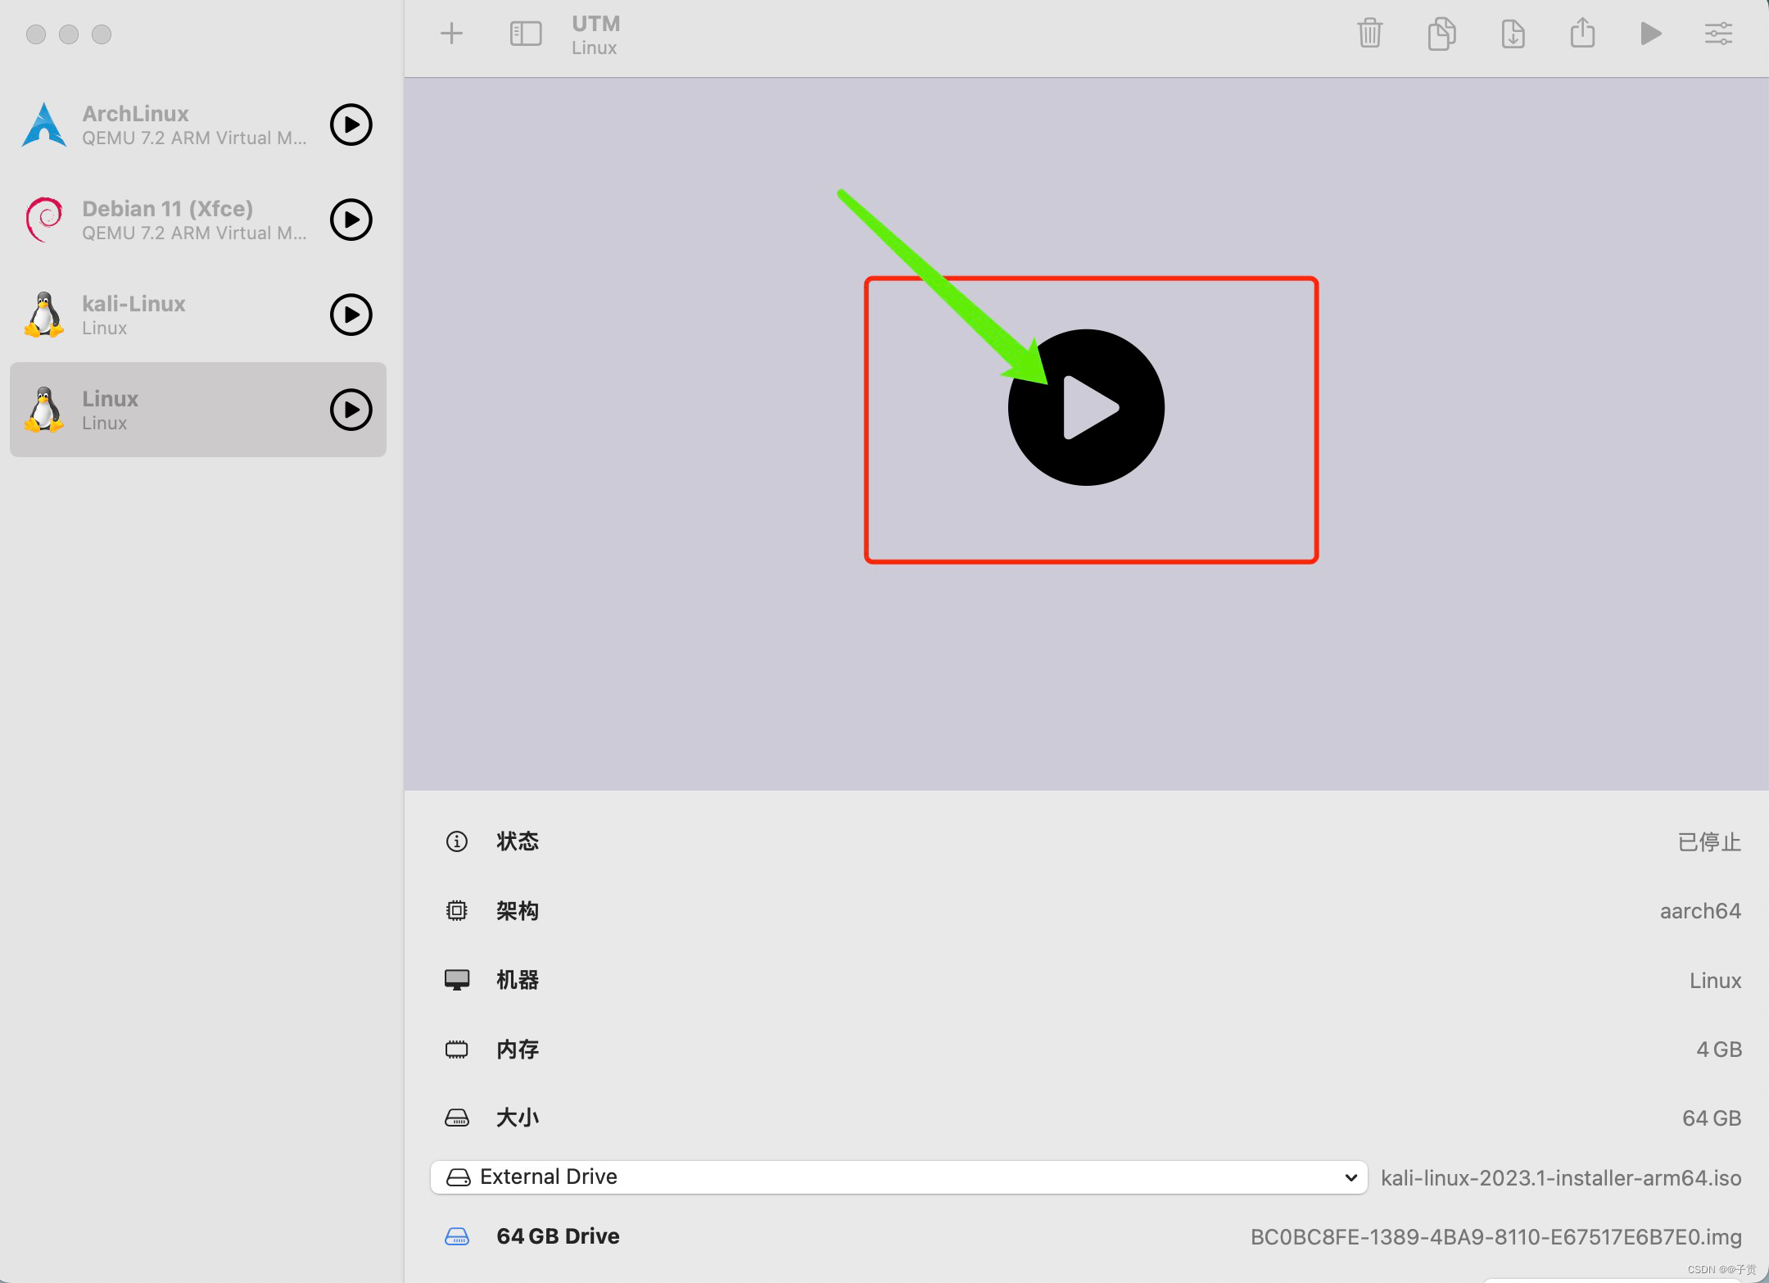Viewport: 1769px width, 1283px height.
Task: Run the VM from the toolbar play icon
Action: (x=1651, y=34)
